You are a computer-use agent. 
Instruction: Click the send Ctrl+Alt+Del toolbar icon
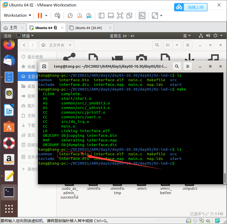(x=57, y=15)
